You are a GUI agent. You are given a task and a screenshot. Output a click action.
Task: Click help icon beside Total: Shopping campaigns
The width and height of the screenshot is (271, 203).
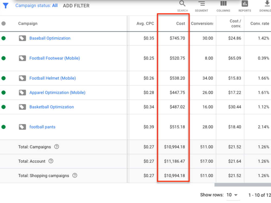[x=75, y=175]
